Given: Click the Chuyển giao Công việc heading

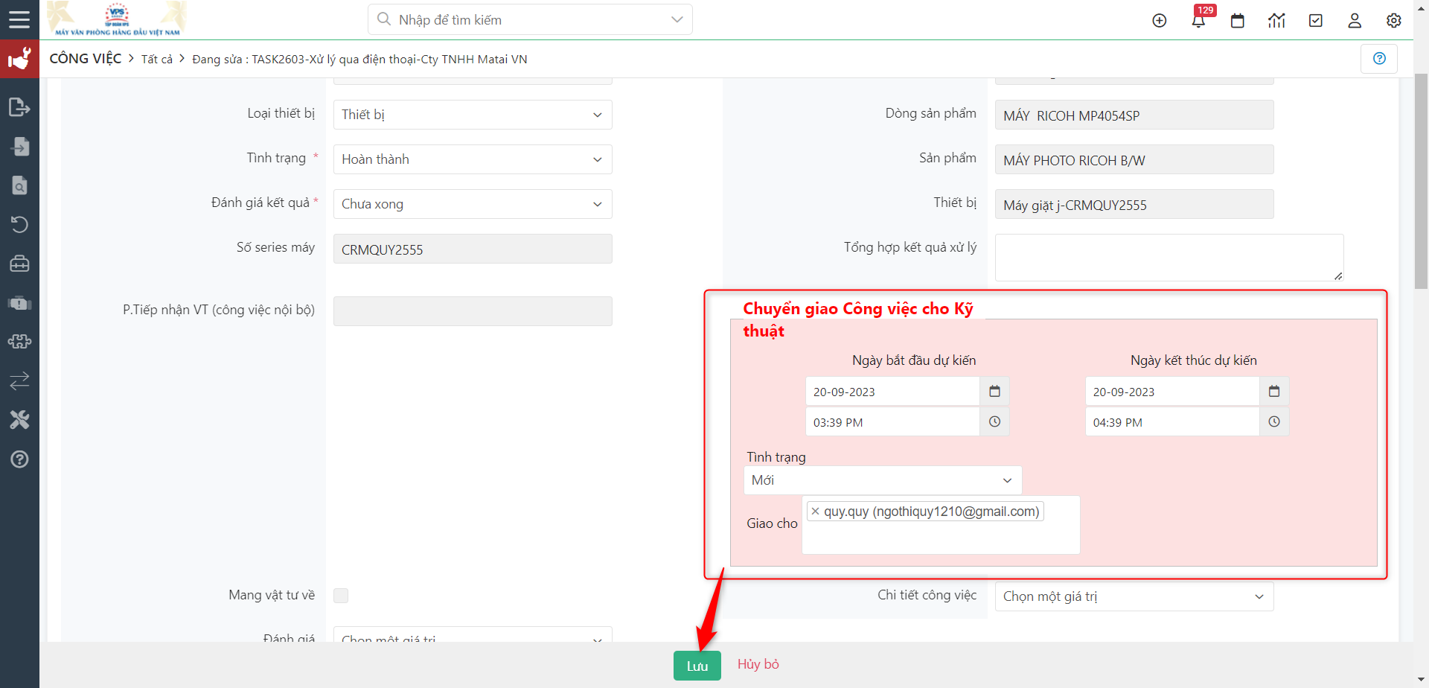Looking at the screenshot, I should (858, 319).
